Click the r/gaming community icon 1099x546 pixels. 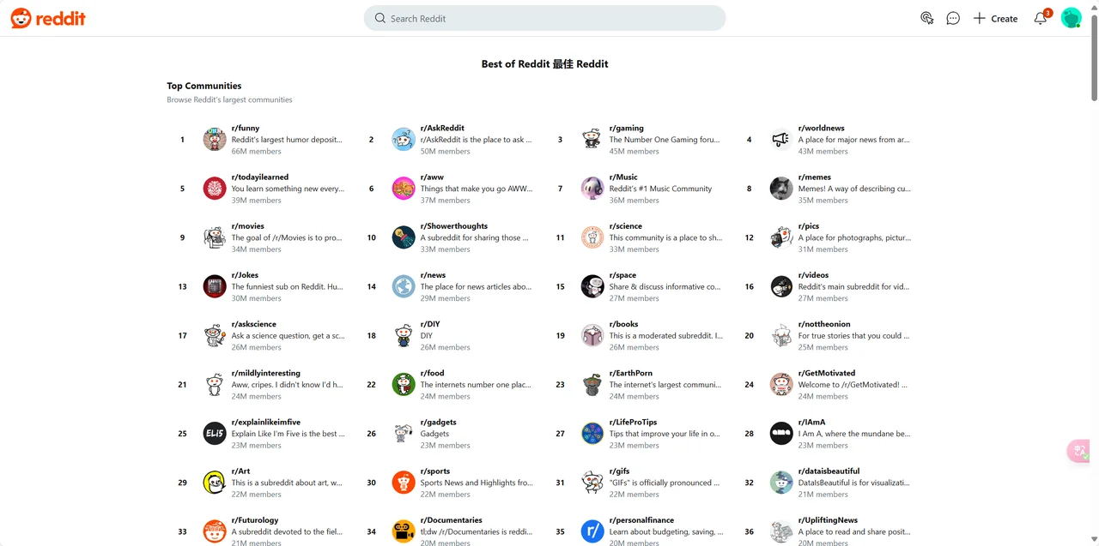click(x=592, y=140)
